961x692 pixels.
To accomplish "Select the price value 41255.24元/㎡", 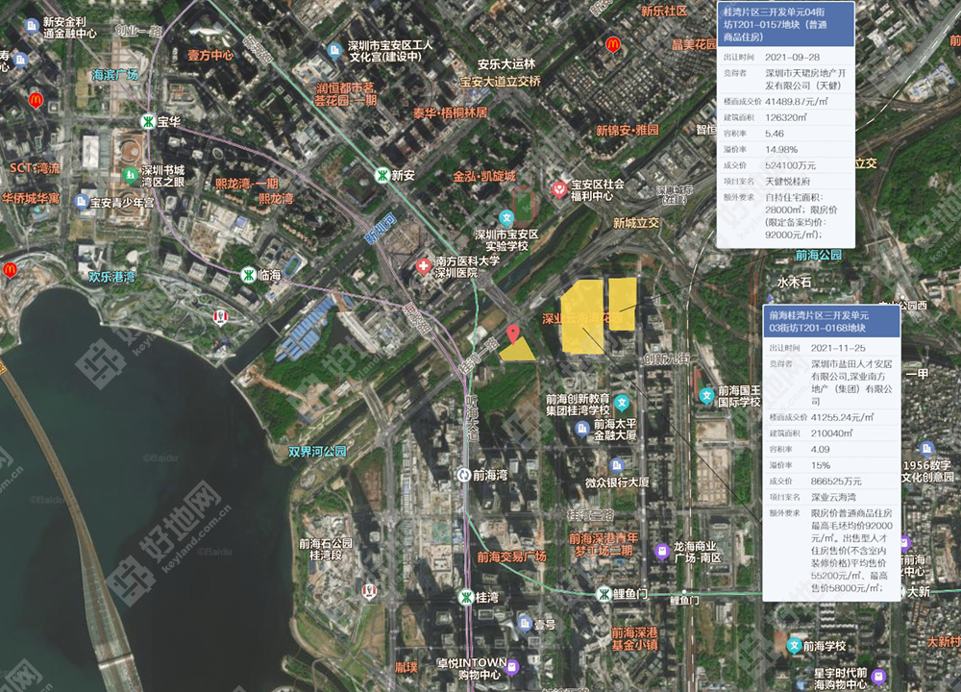I will (x=843, y=417).
